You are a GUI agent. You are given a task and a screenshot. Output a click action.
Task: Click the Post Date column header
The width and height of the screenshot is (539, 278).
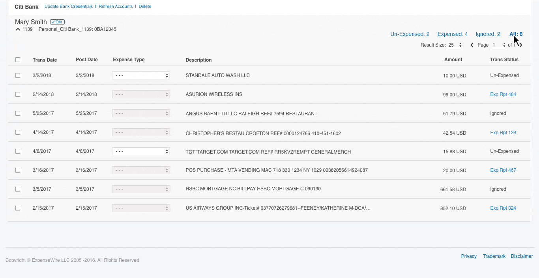87,60
